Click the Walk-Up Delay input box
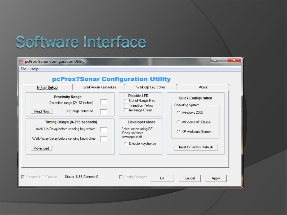This screenshot has width=287, height=215. [103, 130]
